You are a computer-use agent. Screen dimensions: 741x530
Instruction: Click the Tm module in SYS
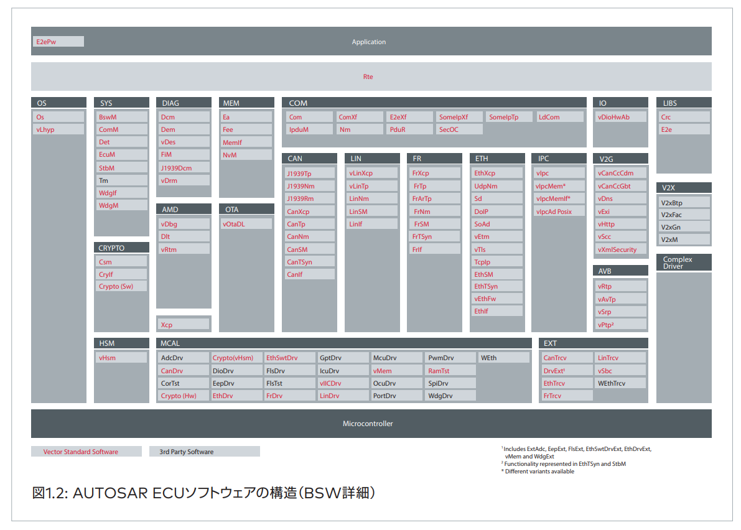click(x=121, y=180)
